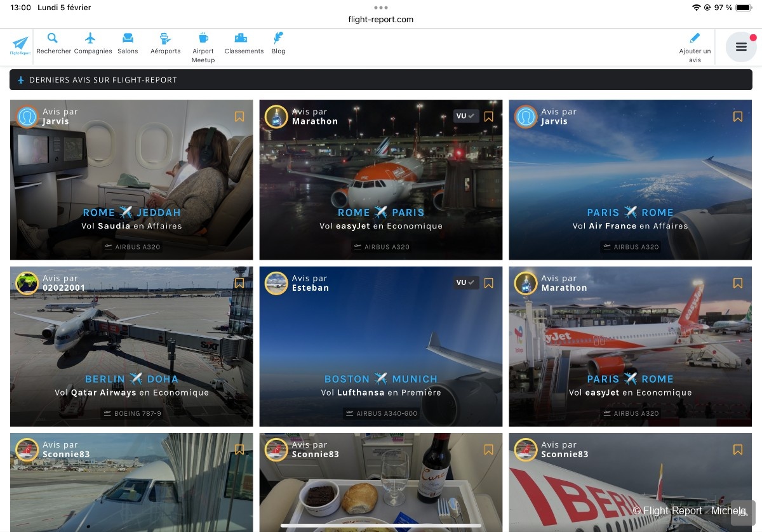Click Airbus A320 tag on Rome–Paris card

click(x=381, y=247)
